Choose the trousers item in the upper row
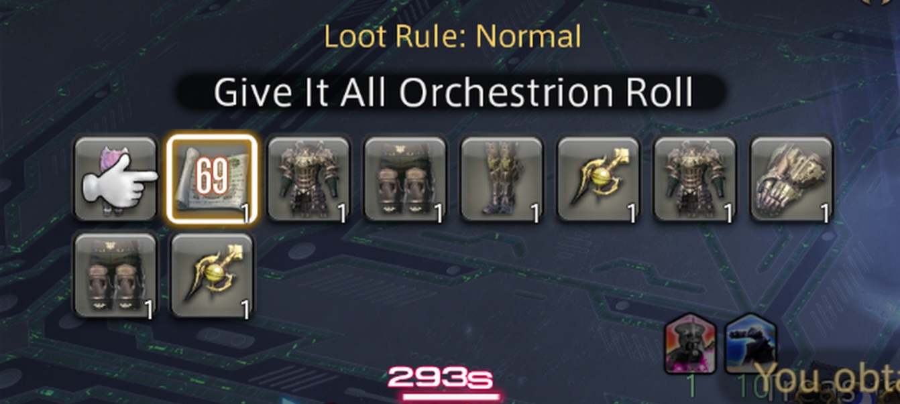Viewport: 900px width, 404px height. [x=405, y=178]
